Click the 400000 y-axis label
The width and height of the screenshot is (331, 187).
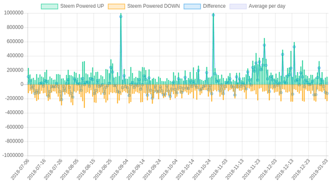pyautogui.click(x=15, y=55)
